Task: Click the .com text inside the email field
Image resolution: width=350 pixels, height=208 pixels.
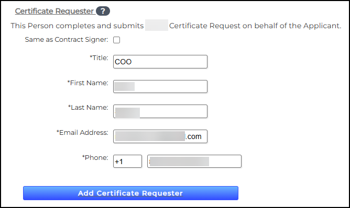Action: [193, 136]
